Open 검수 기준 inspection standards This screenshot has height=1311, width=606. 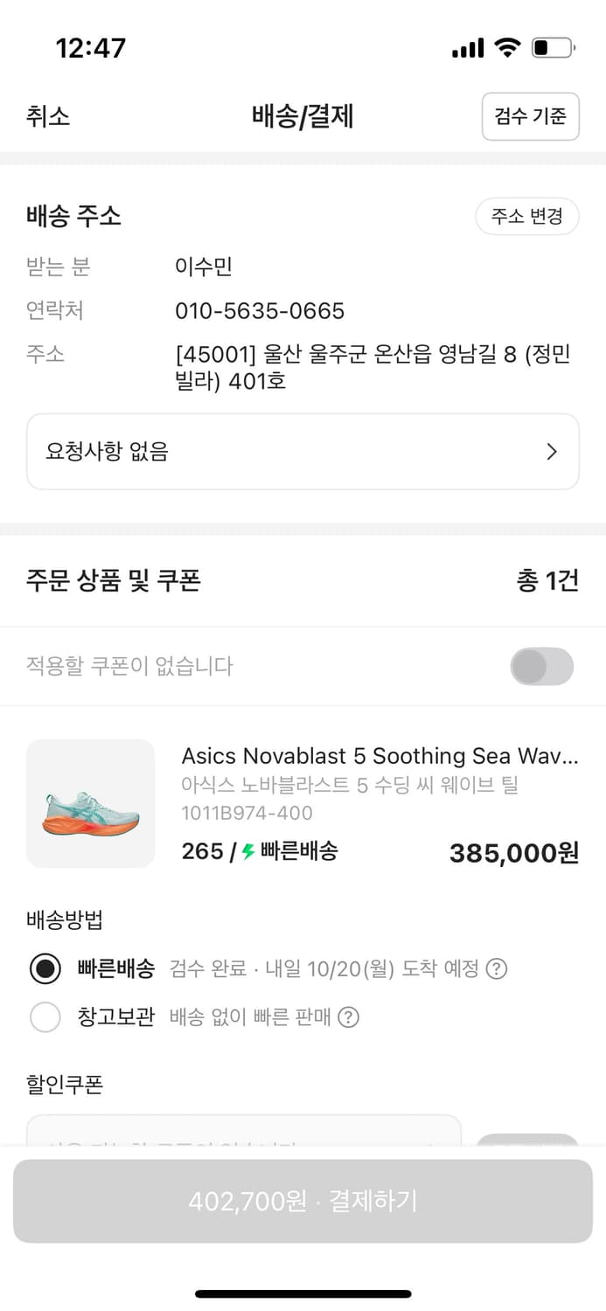530,116
